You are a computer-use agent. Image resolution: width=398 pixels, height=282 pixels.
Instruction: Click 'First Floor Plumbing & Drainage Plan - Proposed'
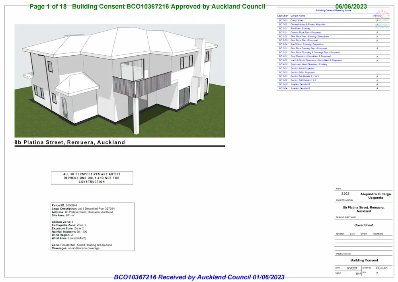pos(333,53)
